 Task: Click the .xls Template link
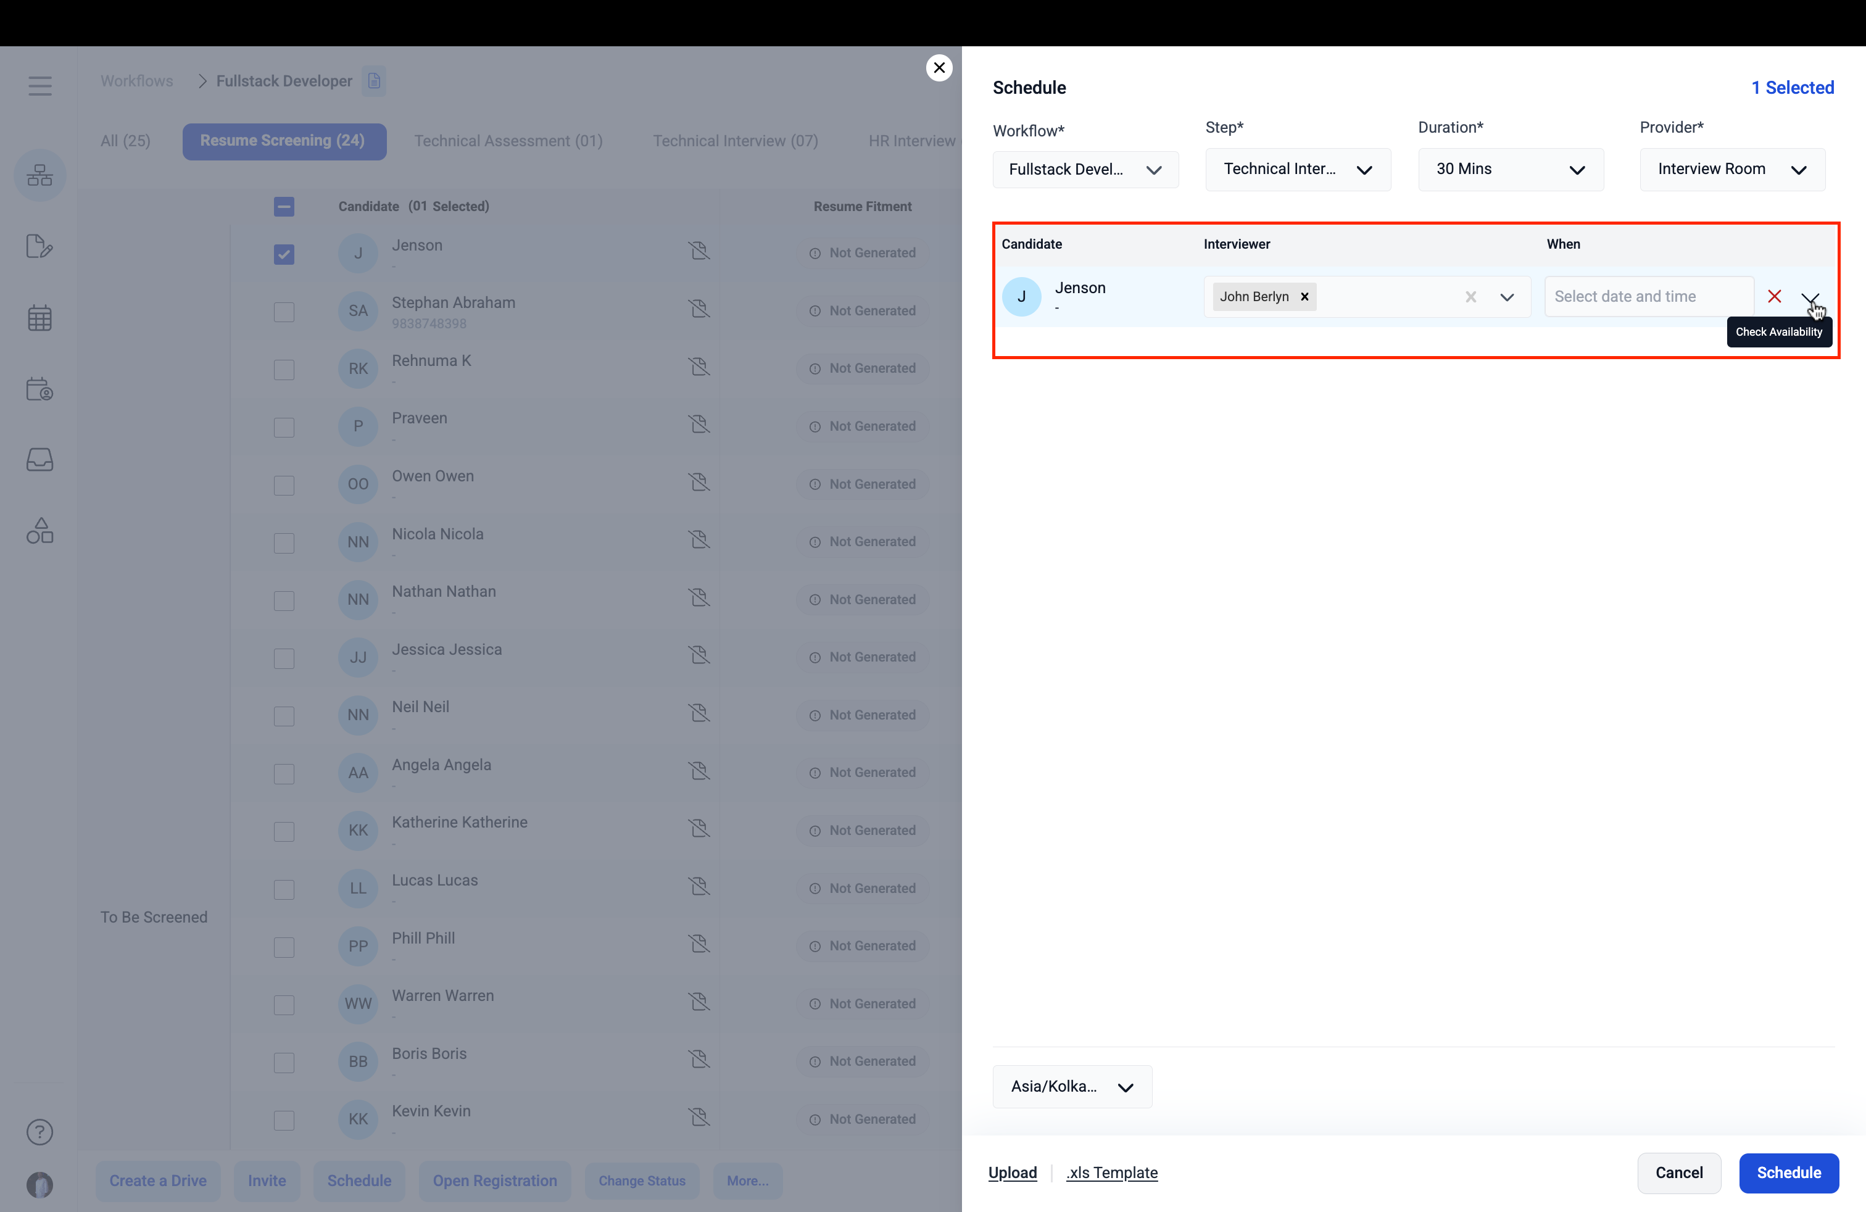pos(1112,1173)
